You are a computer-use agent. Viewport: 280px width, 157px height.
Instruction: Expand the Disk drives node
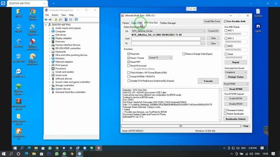click(x=49, y=35)
